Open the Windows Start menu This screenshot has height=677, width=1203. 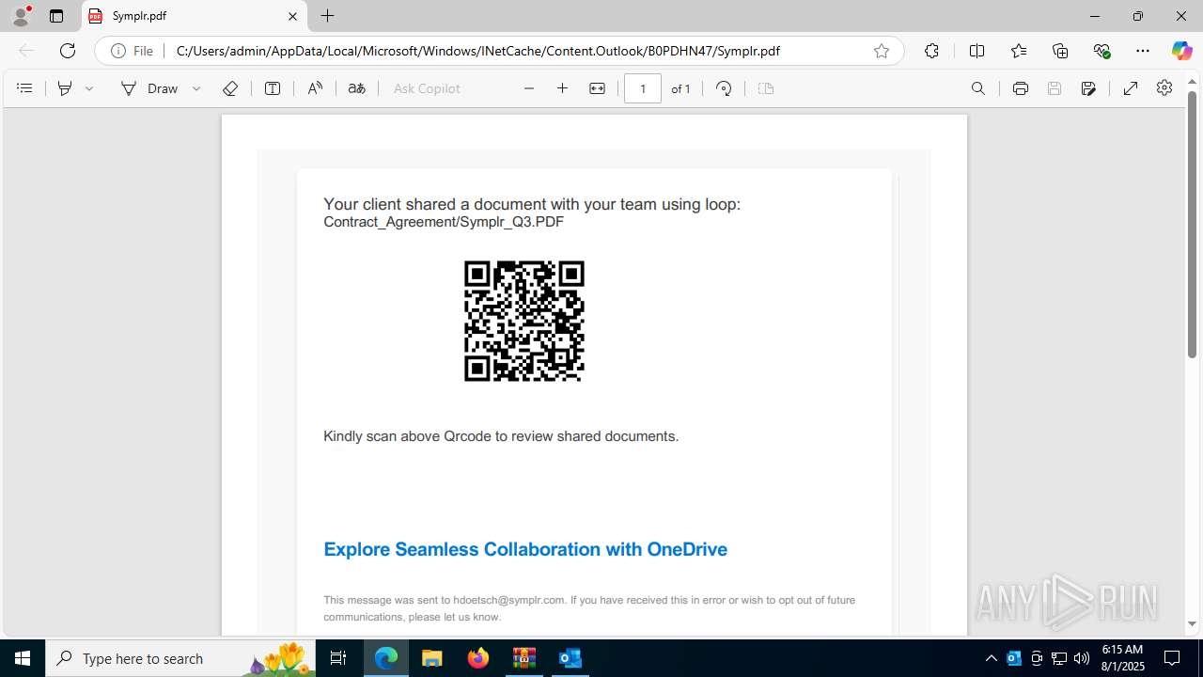click(23, 658)
